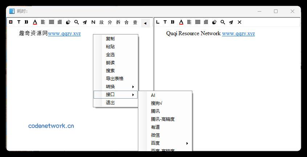The width and height of the screenshot is (307, 157).
Task: Select 导出表格 from the context menu
Action: (115, 79)
